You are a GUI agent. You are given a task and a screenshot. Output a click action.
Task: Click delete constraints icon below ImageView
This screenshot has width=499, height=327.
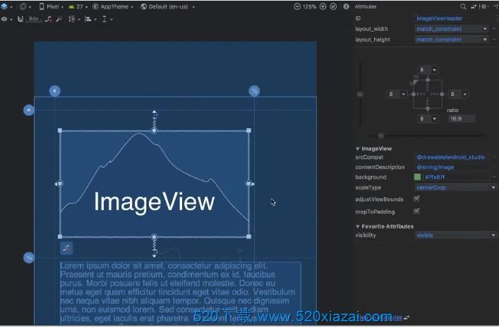point(66,248)
